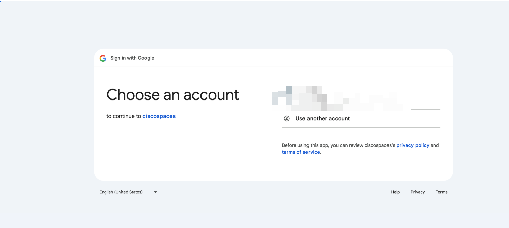
Task: Follow the ciscospaces link
Action: [x=159, y=116]
